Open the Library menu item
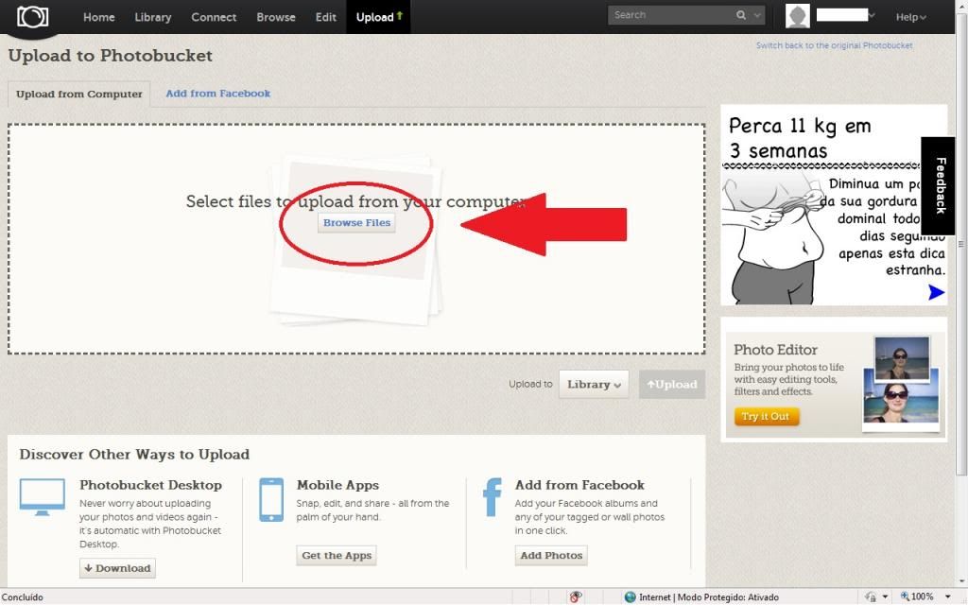Screen dimensions: 968x605 click(153, 17)
